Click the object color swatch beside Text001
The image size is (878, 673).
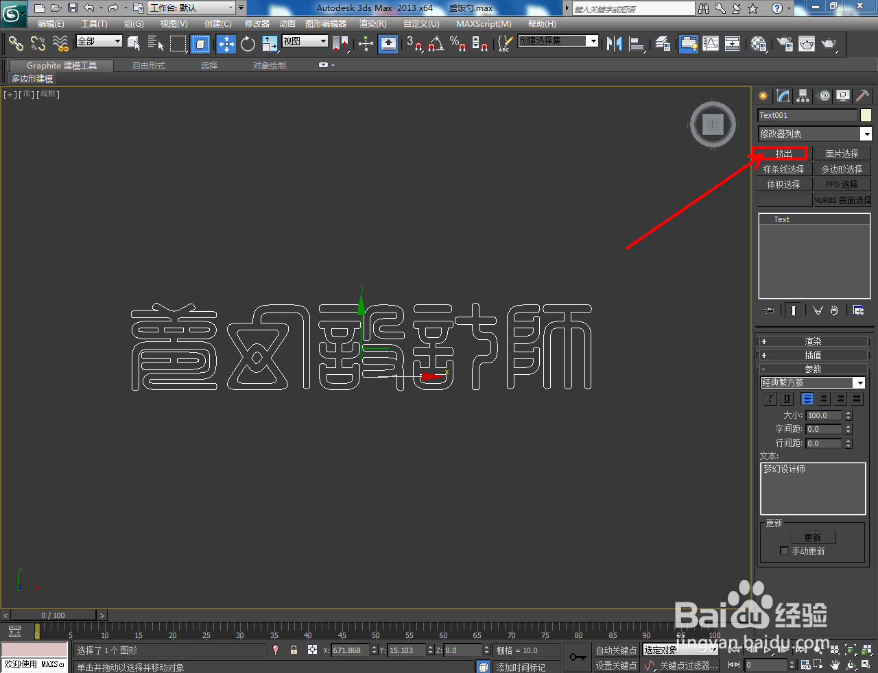pos(866,115)
